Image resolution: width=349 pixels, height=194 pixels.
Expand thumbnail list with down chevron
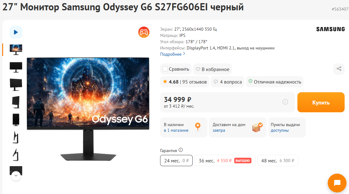pyautogui.click(x=16, y=176)
